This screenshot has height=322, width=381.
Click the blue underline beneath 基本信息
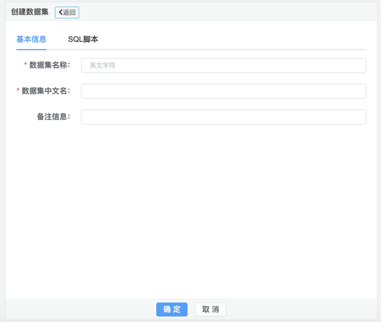(31, 50)
